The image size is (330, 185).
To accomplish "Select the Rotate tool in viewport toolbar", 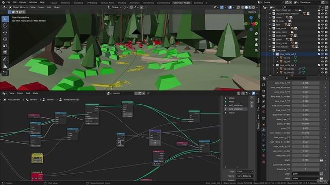I will point(5,39).
